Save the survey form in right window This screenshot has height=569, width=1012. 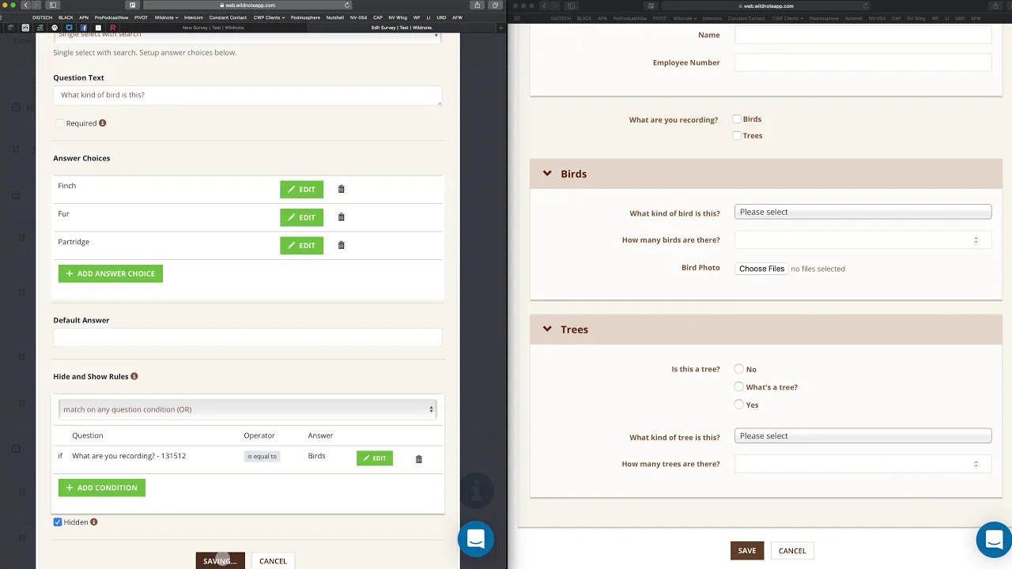click(747, 551)
